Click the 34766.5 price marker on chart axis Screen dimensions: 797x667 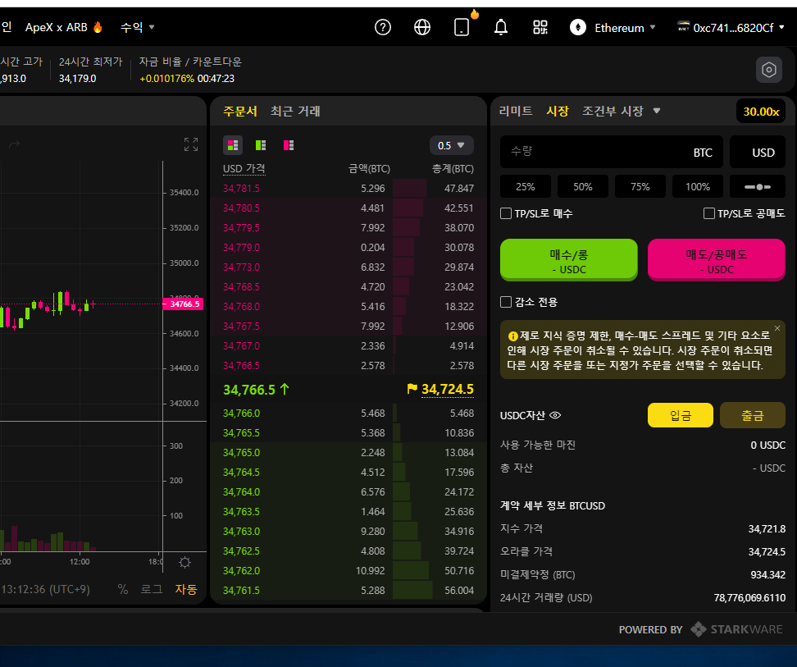184,304
